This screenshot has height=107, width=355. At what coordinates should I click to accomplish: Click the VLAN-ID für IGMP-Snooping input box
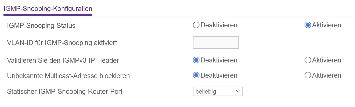tap(216, 43)
